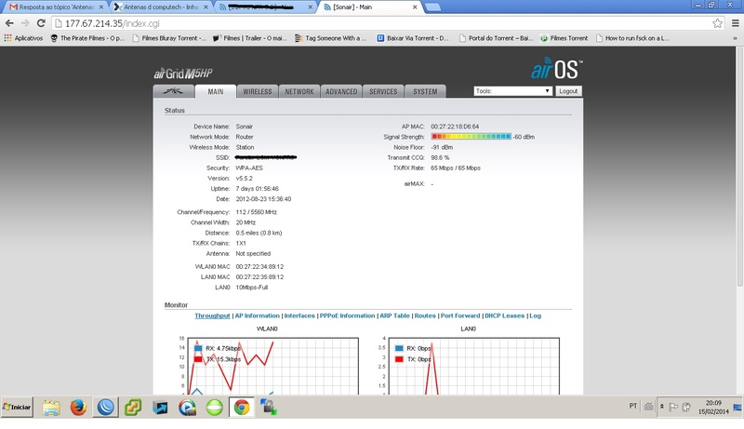Click the power plug tray icon
Screen dimensions: 744x429
686,407
